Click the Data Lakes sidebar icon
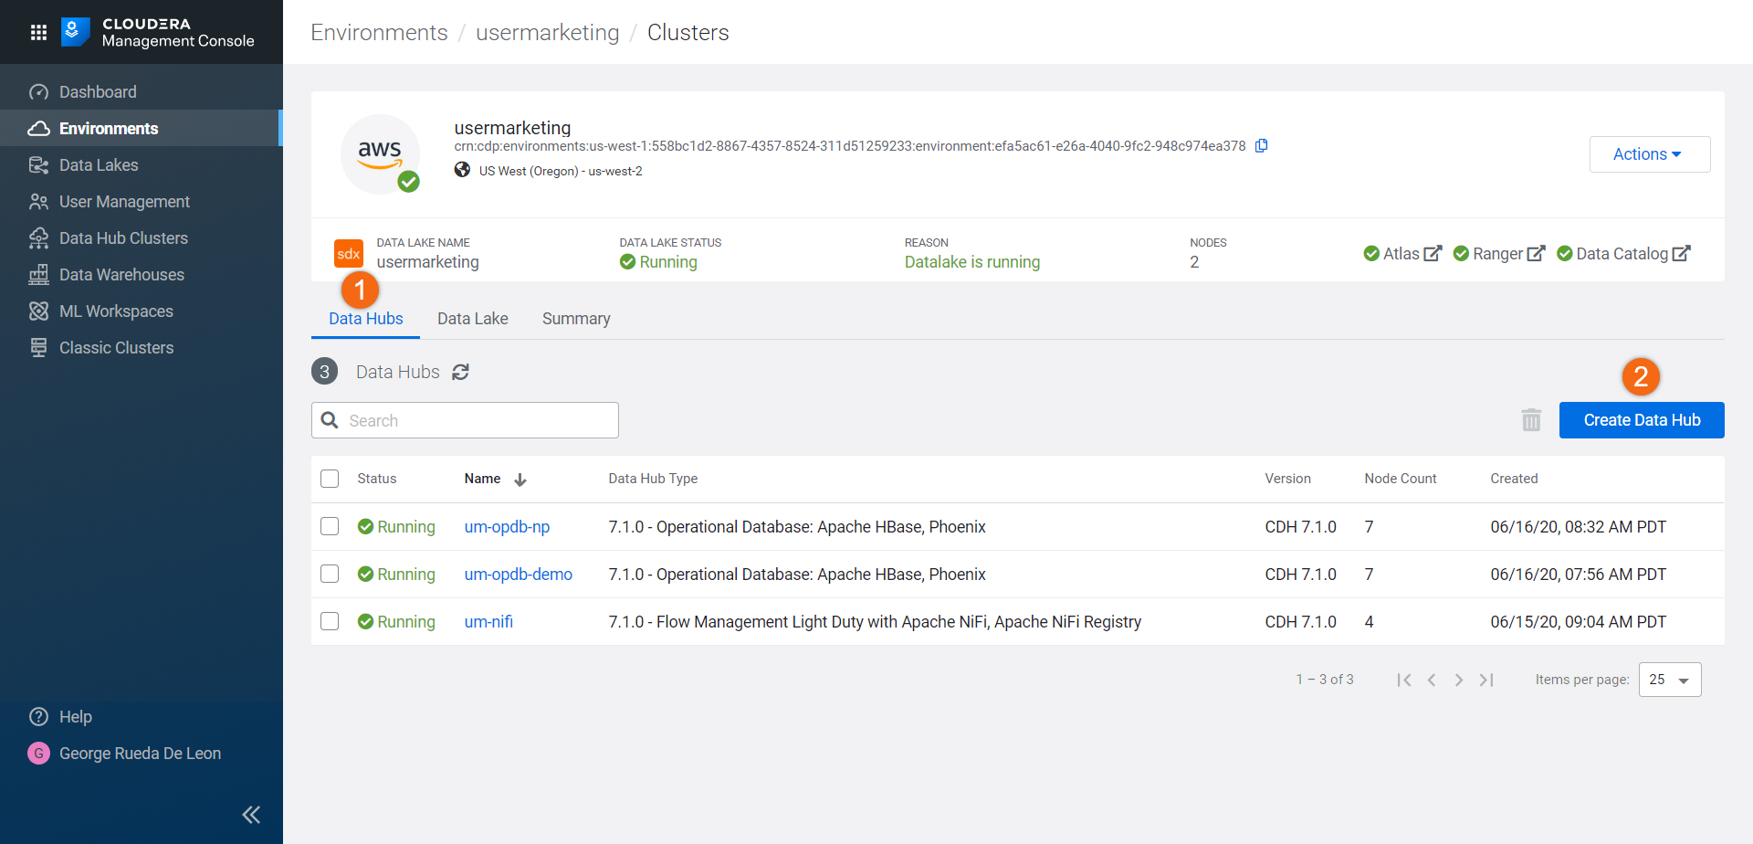The width and height of the screenshot is (1753, 844). pos(38,165)
